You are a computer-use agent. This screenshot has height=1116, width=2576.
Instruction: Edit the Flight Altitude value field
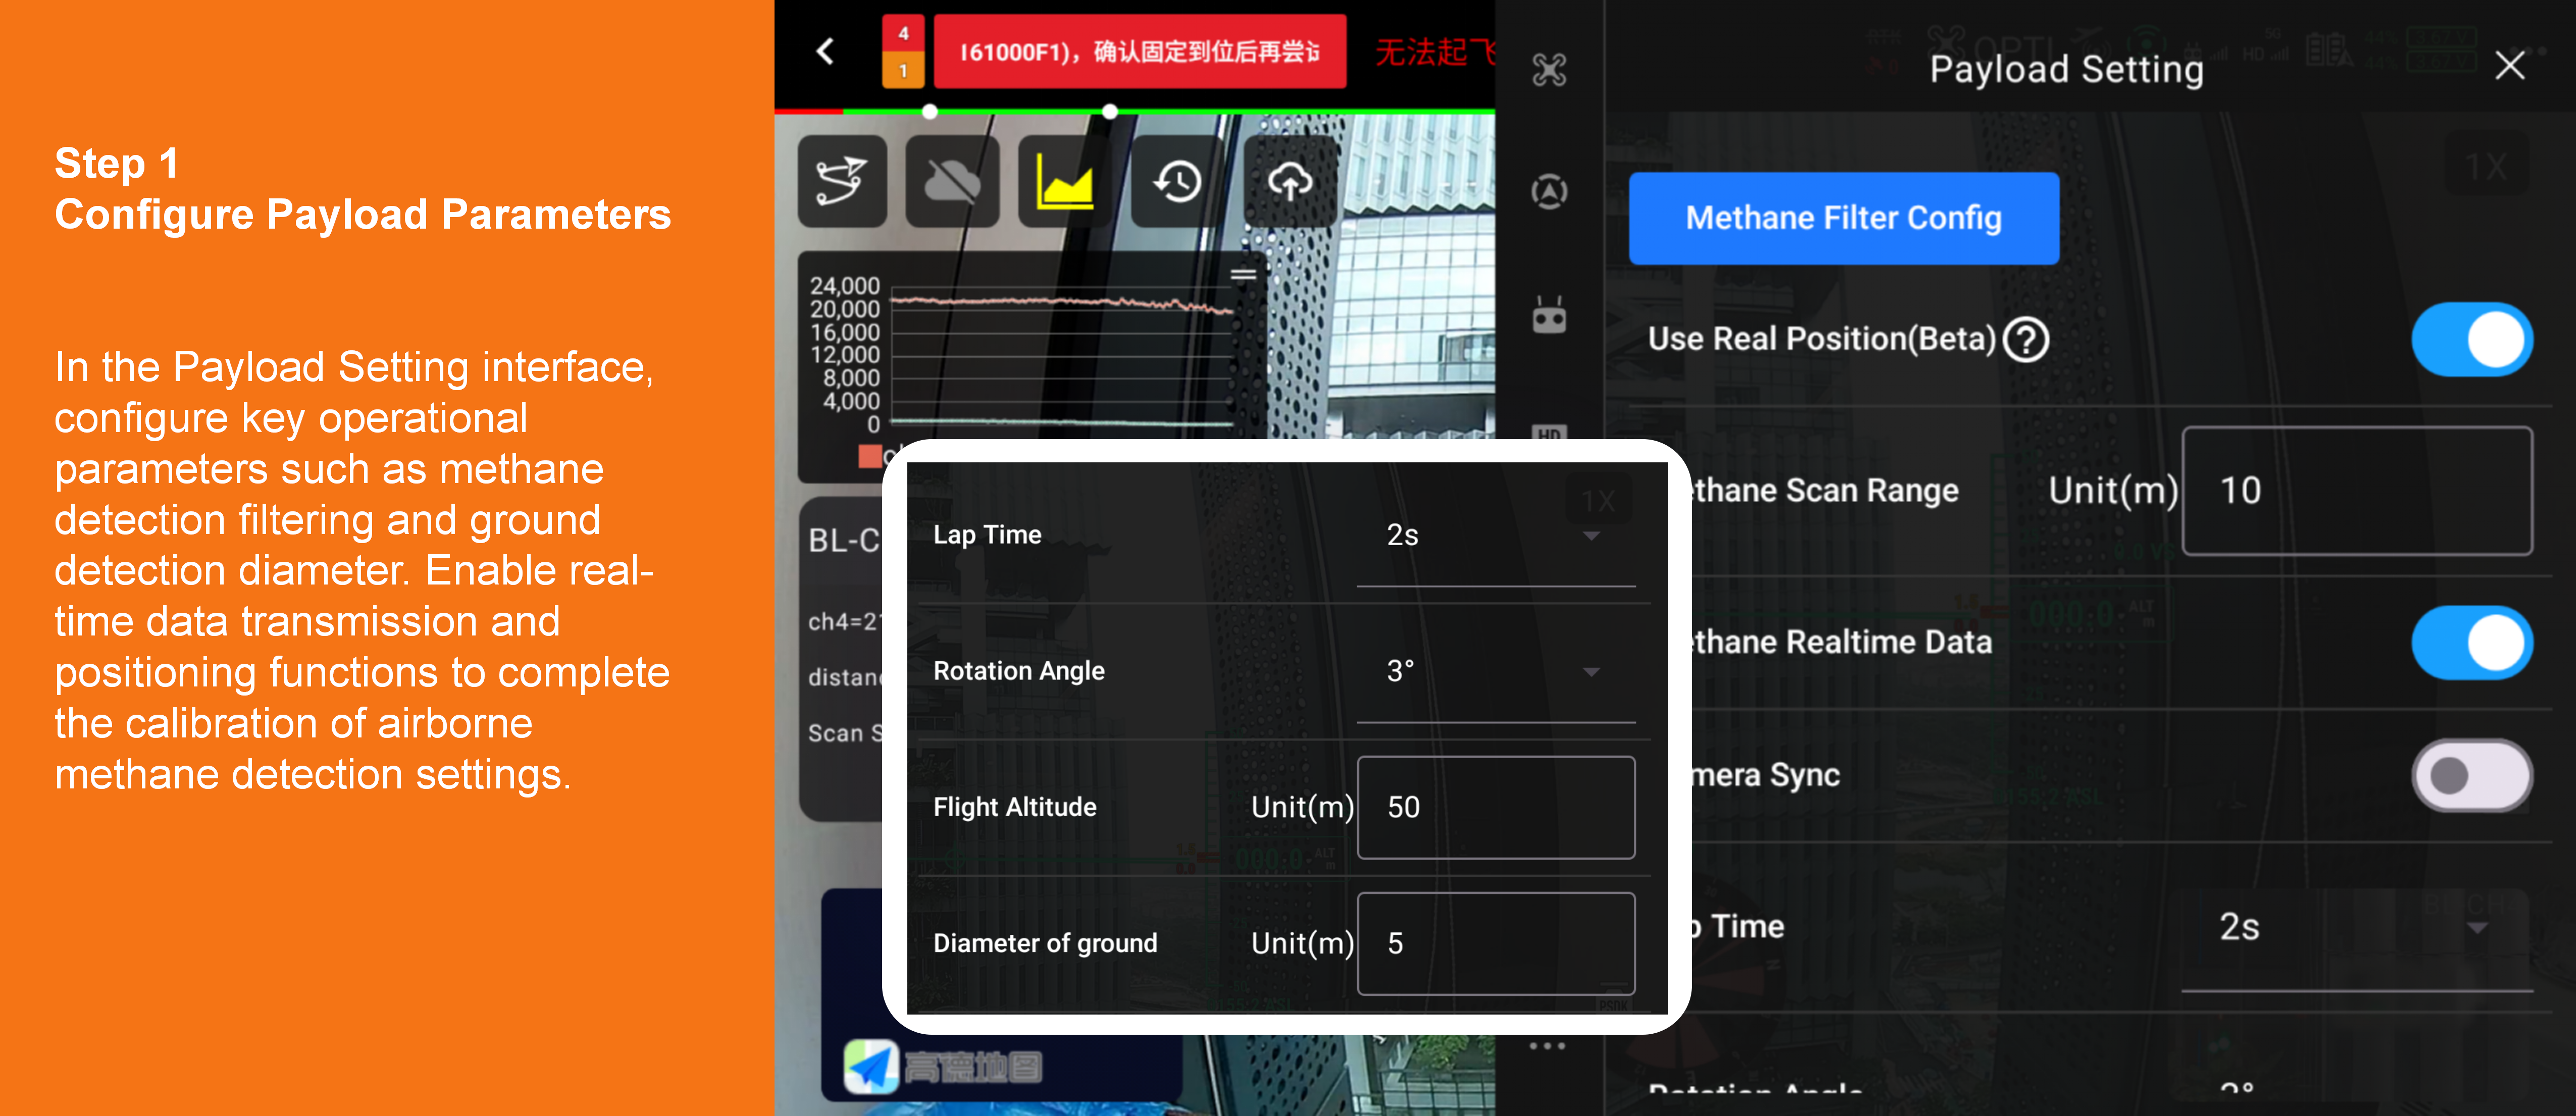pyautogui.click(x=1496, y=807)
